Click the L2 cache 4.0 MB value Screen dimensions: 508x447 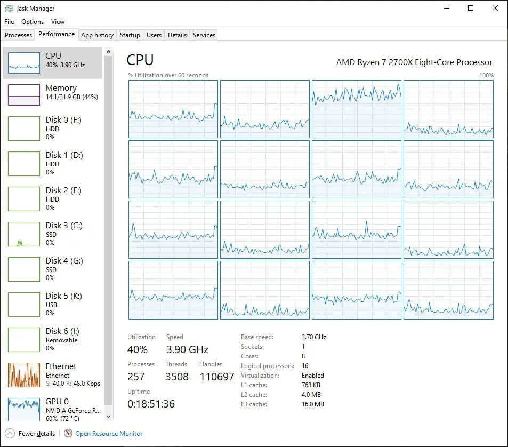[311, 395]
